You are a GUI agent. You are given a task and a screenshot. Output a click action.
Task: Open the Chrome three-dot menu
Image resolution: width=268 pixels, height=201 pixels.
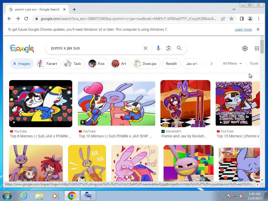coord(259,19)
